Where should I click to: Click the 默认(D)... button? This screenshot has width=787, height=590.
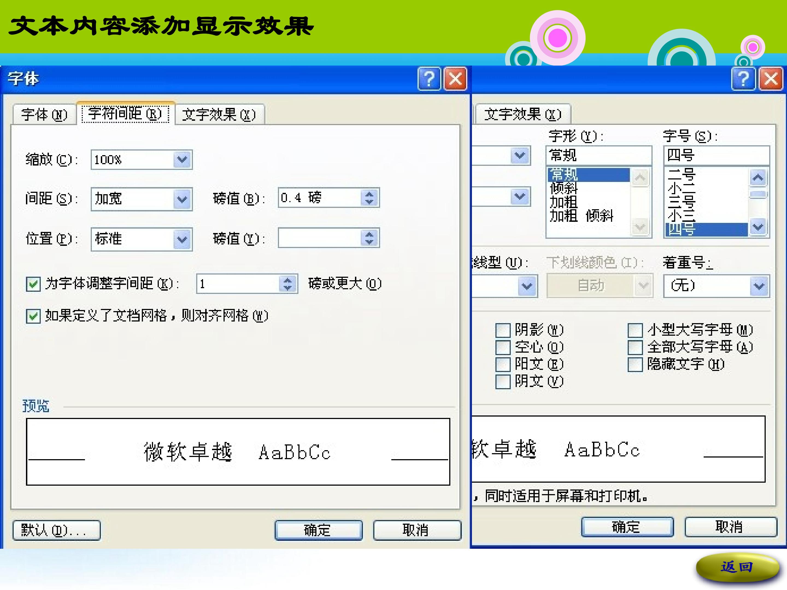pyautogui.click(x=57, y=530)
